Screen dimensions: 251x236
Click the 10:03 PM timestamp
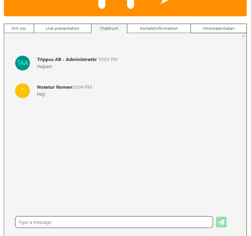(108, 60)
